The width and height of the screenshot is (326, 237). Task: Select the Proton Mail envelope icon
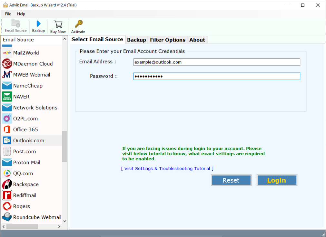tap(7, 162)
